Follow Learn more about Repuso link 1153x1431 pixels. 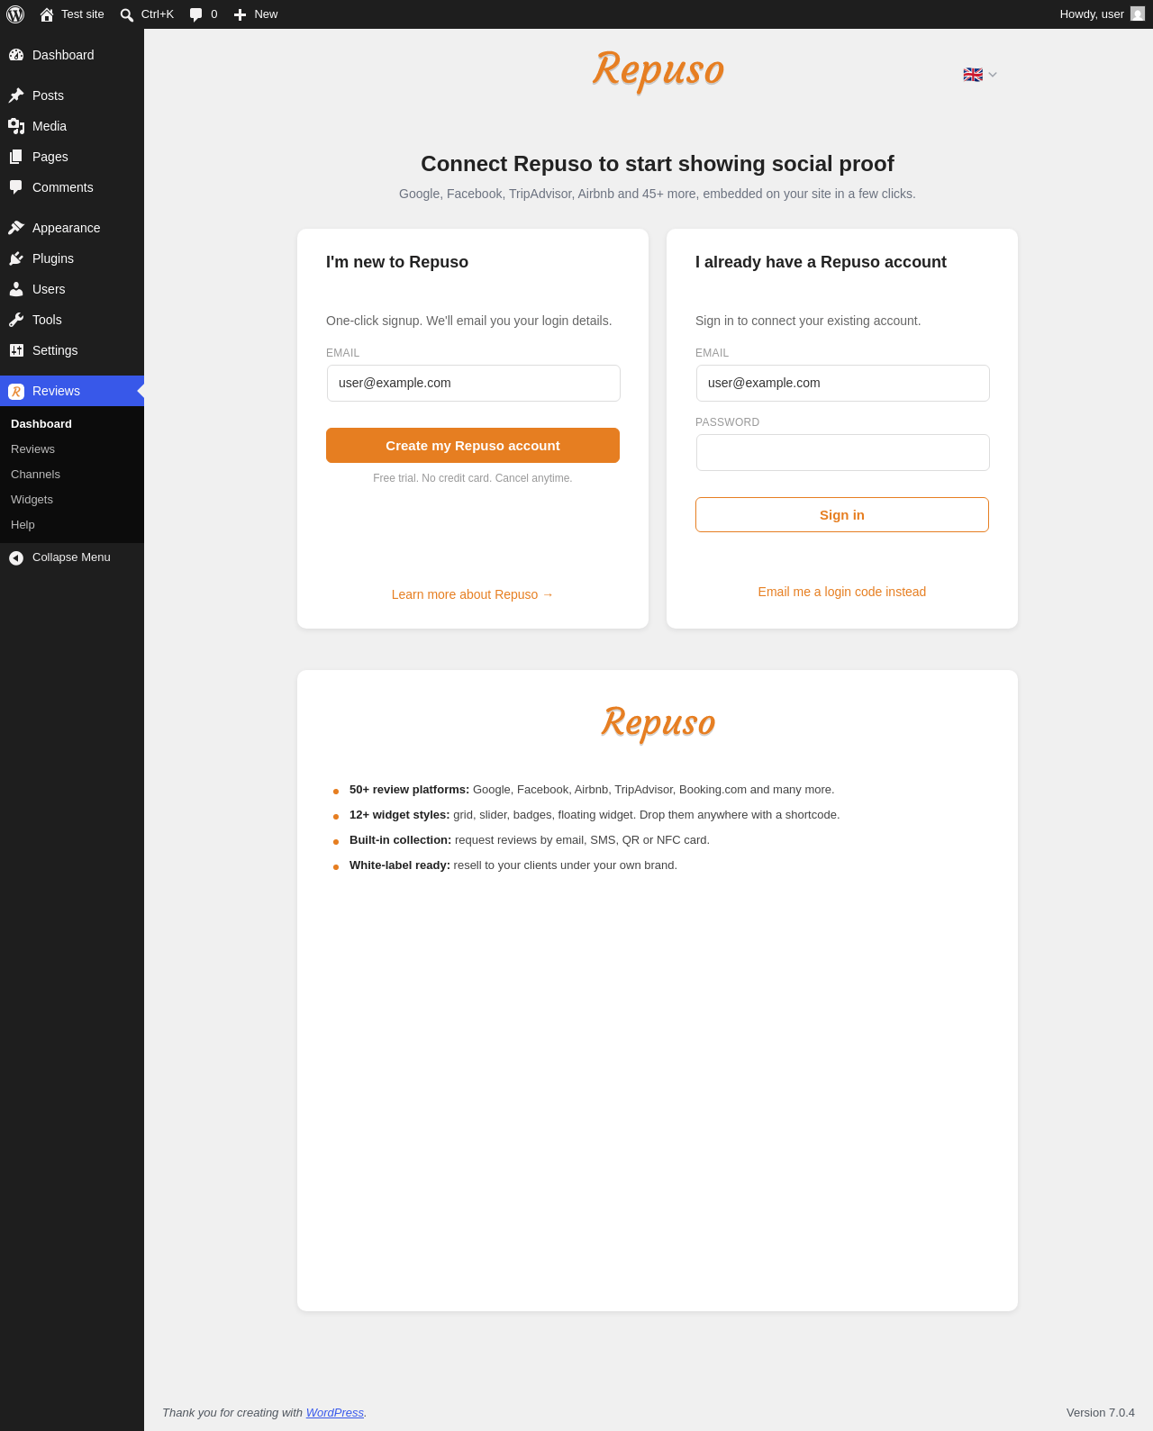point(473,594)
